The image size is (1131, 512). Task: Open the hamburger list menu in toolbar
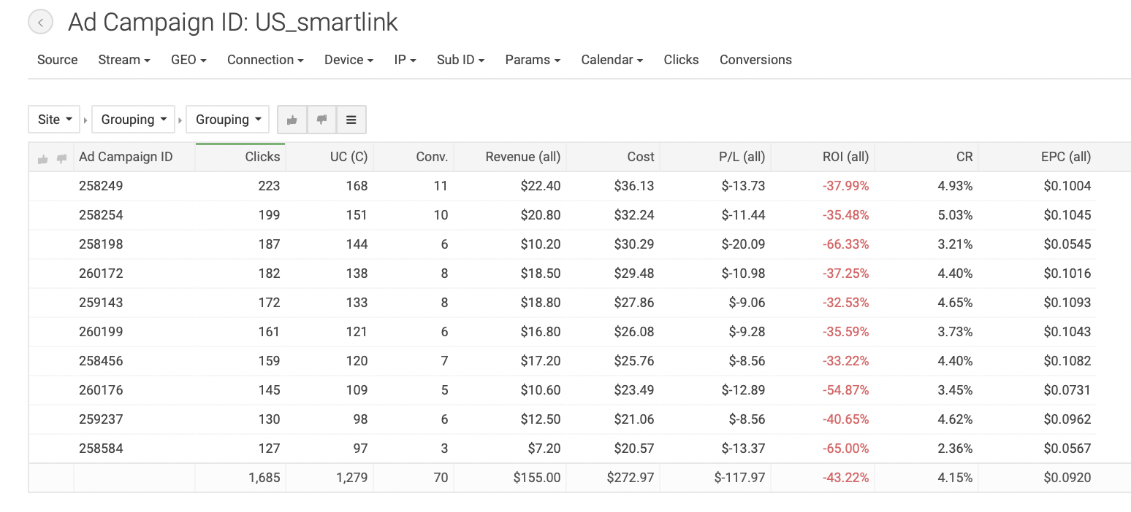[x=351, y=120]
